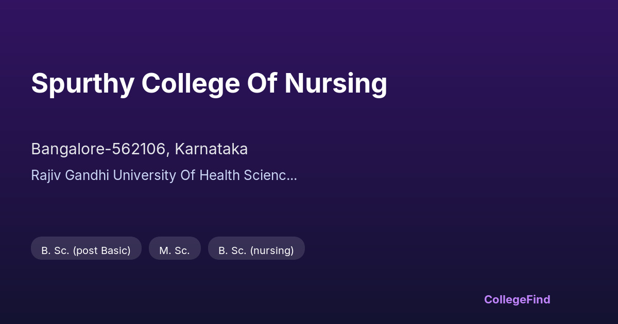Click the (post Basic) text in first tag

[x=101, y=250]
